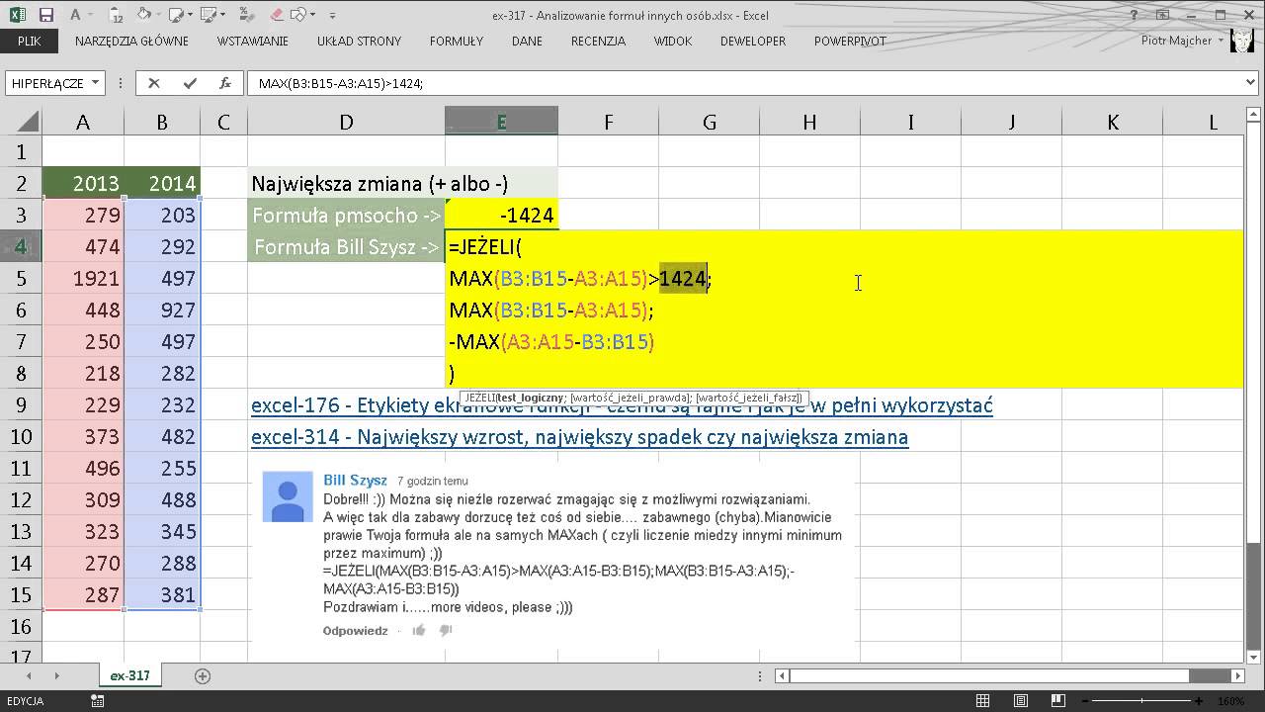Select the ex-317 sheet tab

click(129, 676)
